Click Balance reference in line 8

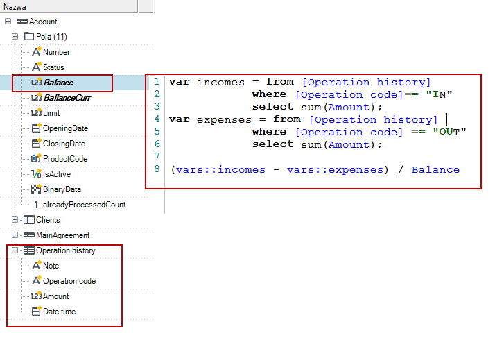(435, 169)
